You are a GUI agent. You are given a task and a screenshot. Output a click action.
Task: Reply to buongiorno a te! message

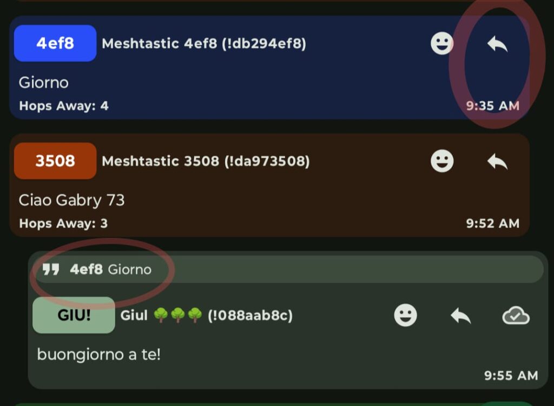tap(461, 316)
